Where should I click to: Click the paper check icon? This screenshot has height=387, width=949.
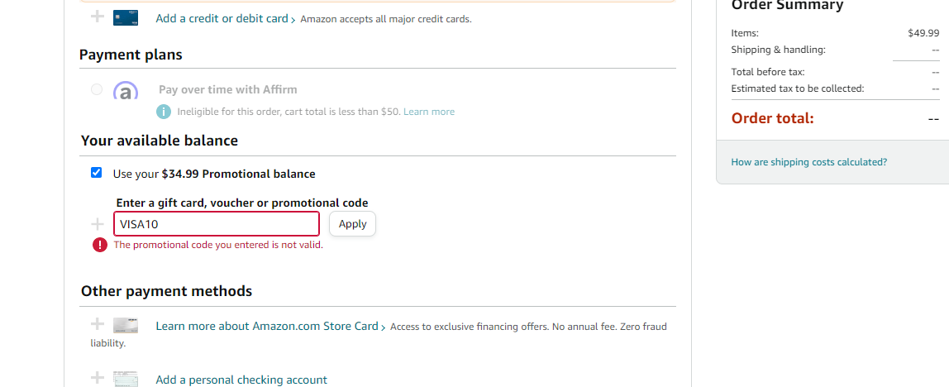point(125,380)
